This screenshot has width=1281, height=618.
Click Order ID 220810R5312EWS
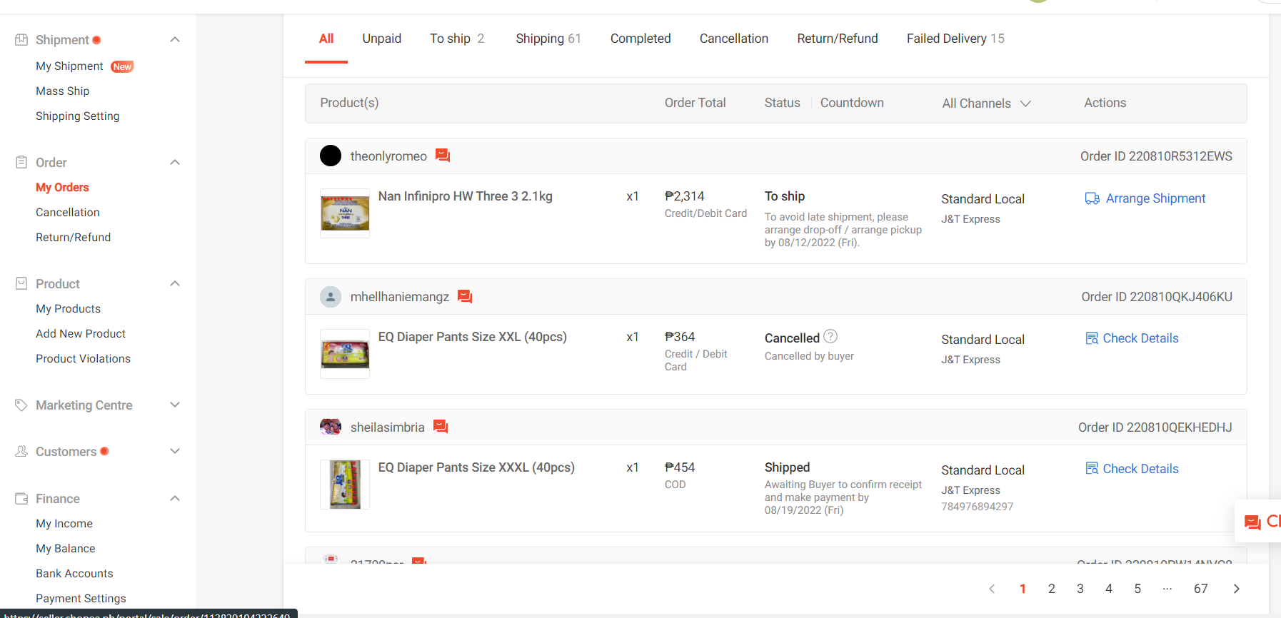pos(1156,156)
